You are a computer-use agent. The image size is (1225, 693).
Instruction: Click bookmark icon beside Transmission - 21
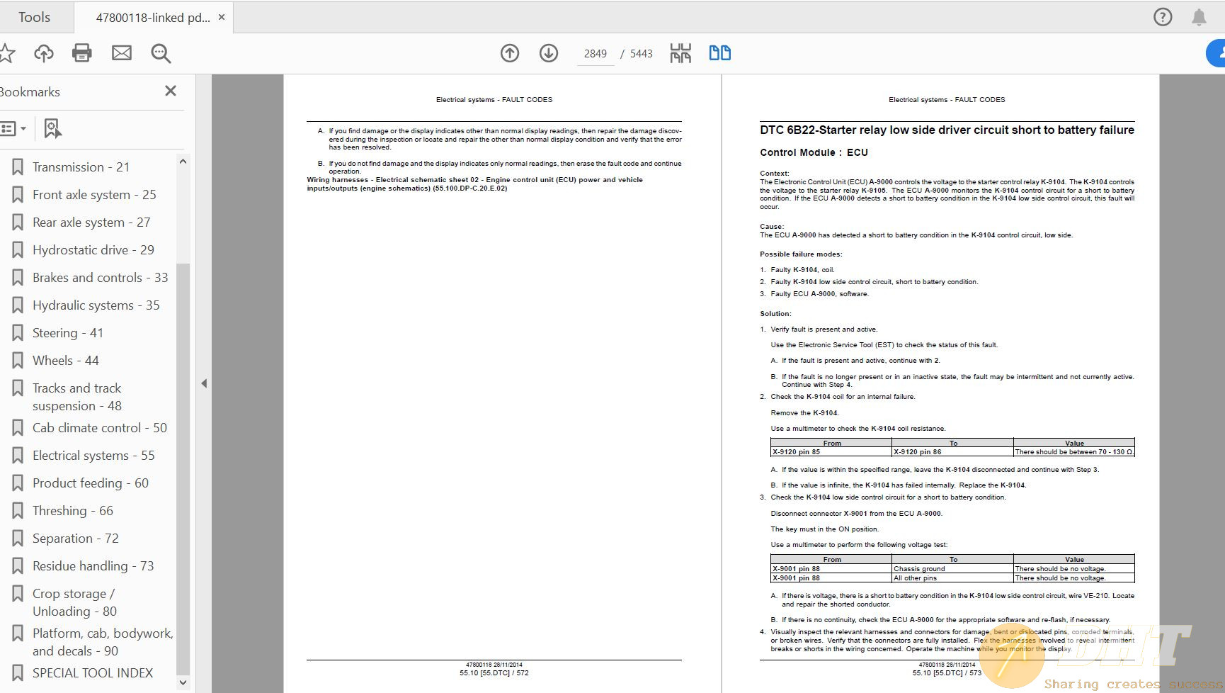pyautogui.click(x=18, y=167)
